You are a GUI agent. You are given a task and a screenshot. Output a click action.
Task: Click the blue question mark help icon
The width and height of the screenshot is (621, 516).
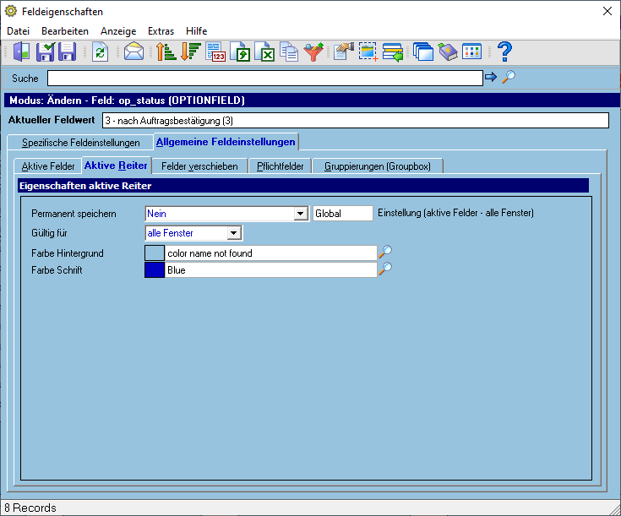click(x=504, y=52)
